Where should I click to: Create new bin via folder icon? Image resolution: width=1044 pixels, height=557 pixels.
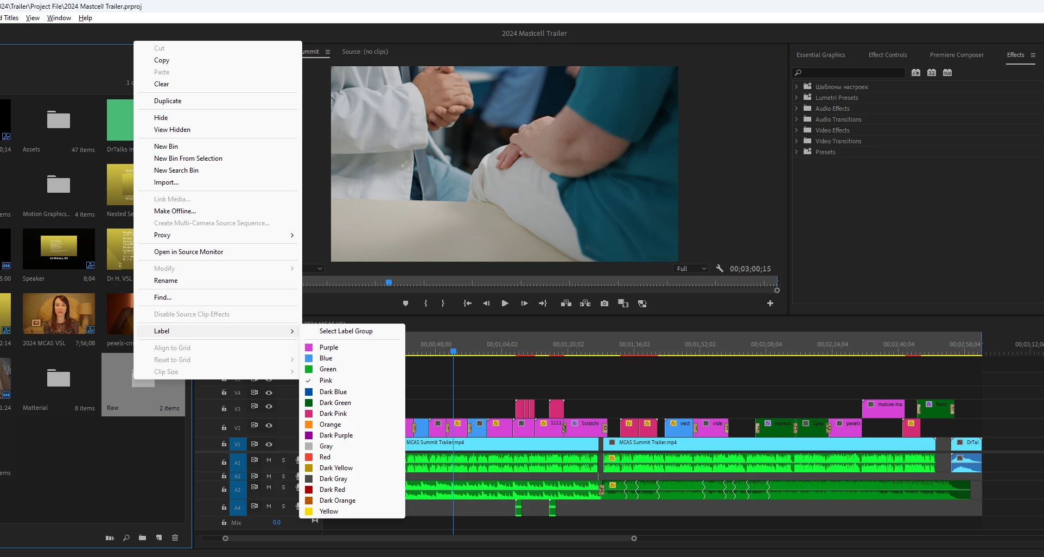click(142, 538)
